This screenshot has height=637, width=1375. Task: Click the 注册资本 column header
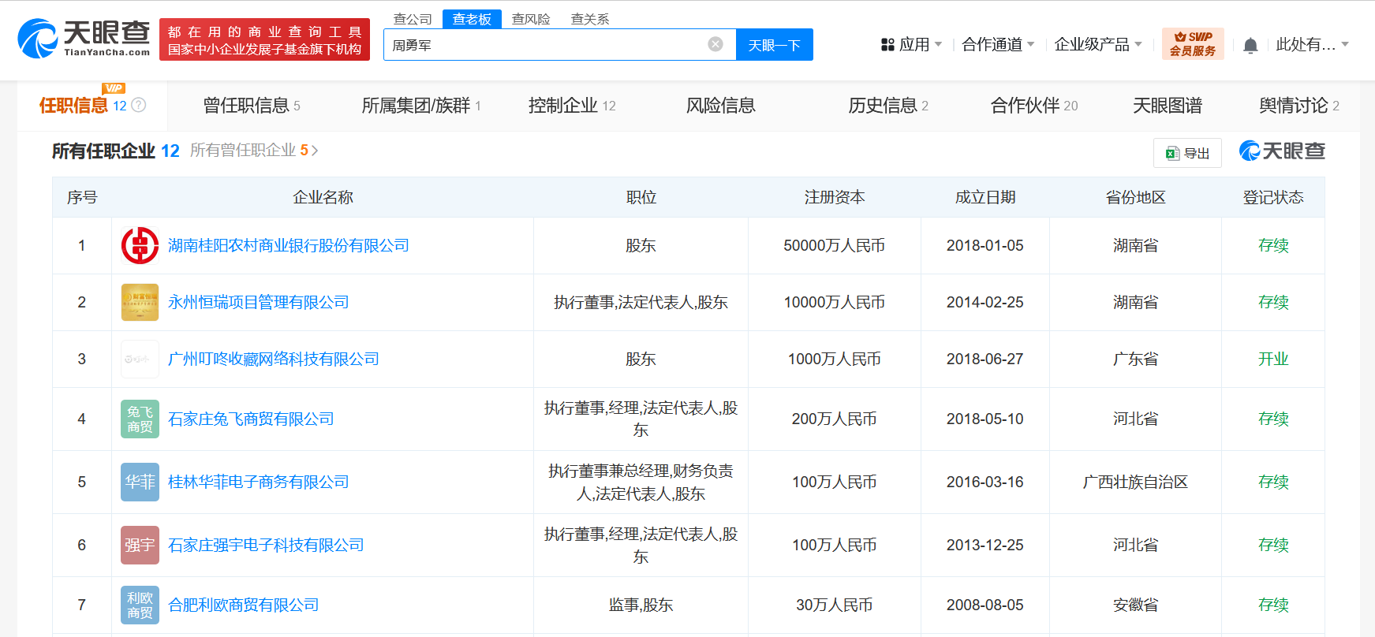tap(835, 197)
